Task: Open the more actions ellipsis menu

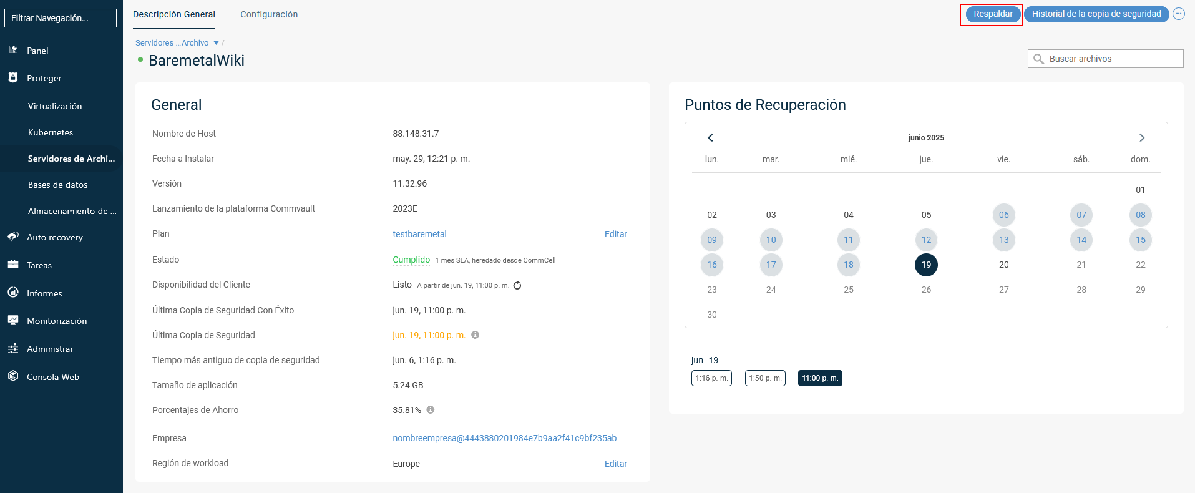Action: [x=1179, y=14]
